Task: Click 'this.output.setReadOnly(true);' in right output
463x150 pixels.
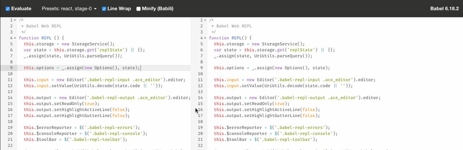Action: (252, 104)
